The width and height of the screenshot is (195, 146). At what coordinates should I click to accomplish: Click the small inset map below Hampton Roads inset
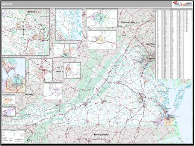[9, 99]
